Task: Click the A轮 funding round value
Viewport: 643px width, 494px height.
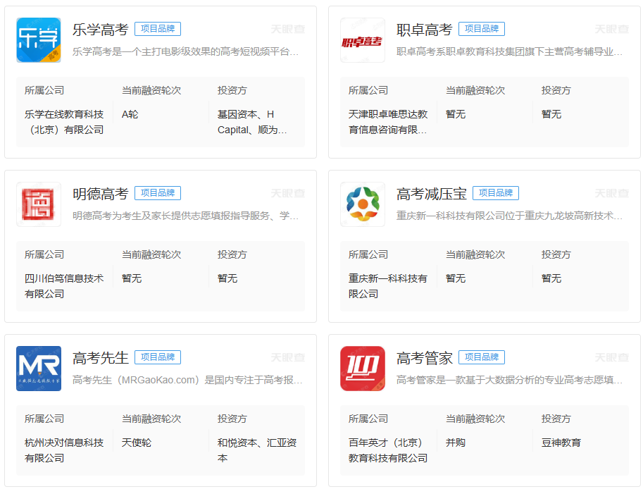Action: [130, 114]
